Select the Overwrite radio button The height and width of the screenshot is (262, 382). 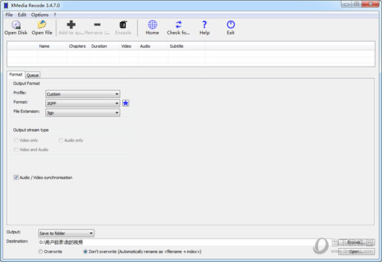41,252
